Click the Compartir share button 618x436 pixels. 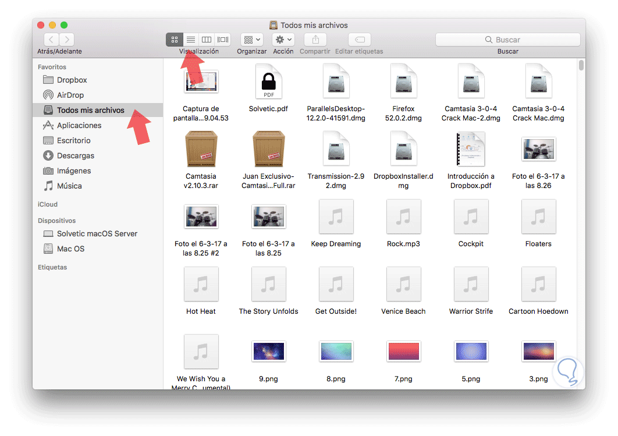pyautogui.click(x=315, y=40)
